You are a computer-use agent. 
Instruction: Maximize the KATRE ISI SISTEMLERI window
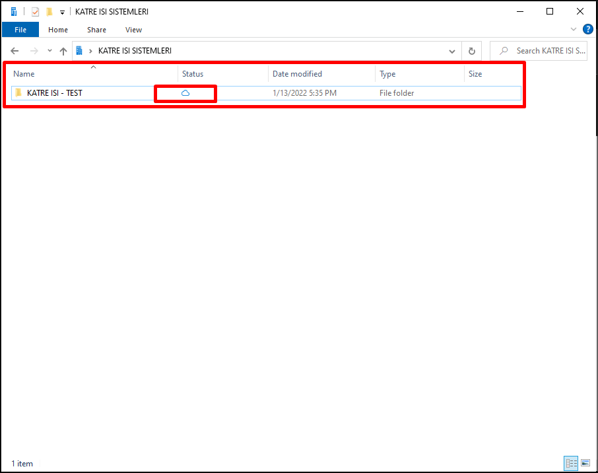tap(550, 11)
